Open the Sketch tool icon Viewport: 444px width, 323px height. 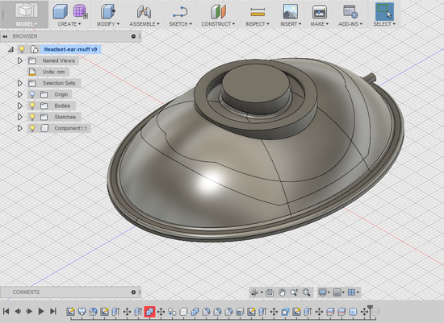[180, 12]
